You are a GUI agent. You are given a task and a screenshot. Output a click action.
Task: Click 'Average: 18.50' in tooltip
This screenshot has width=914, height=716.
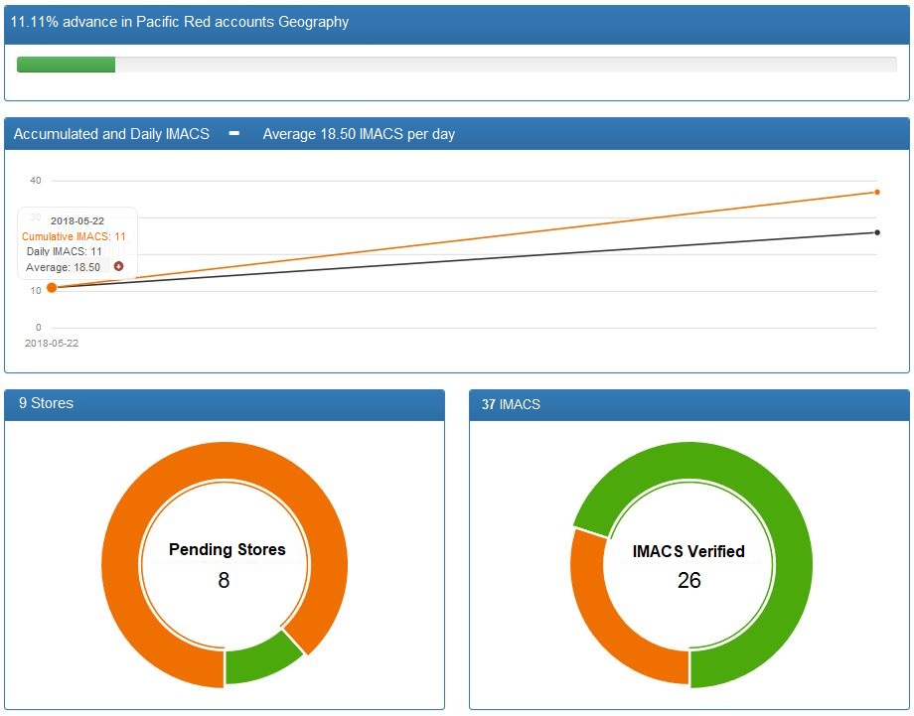[63, 267]
